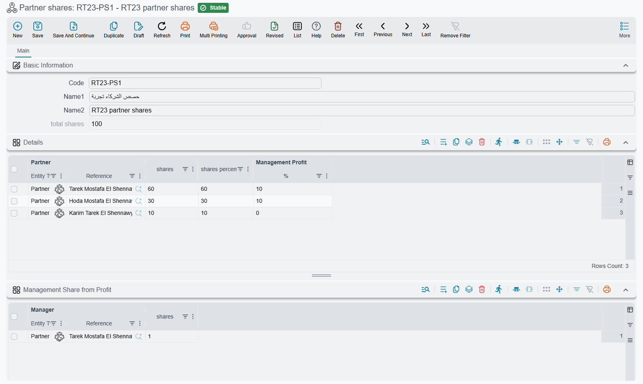Toggle select-all checkbox in Manager grid header
This screenshot has height=384, width=643.
click(x=14, y=317)
